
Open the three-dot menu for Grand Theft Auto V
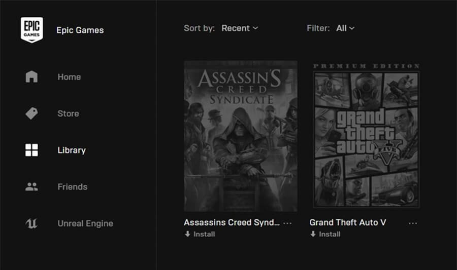(x=413, y=223)
